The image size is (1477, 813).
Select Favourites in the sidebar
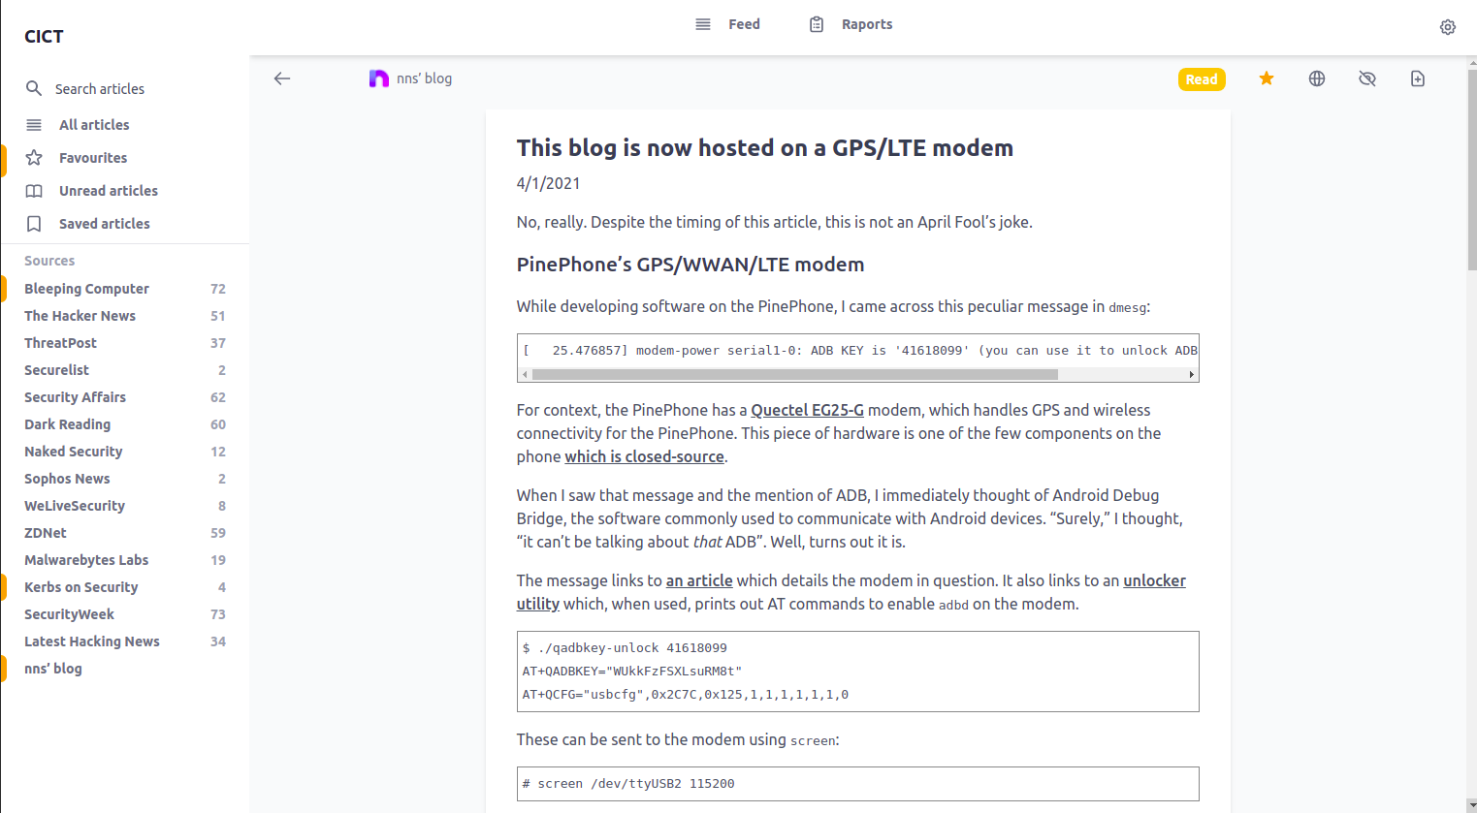(91, 157)
